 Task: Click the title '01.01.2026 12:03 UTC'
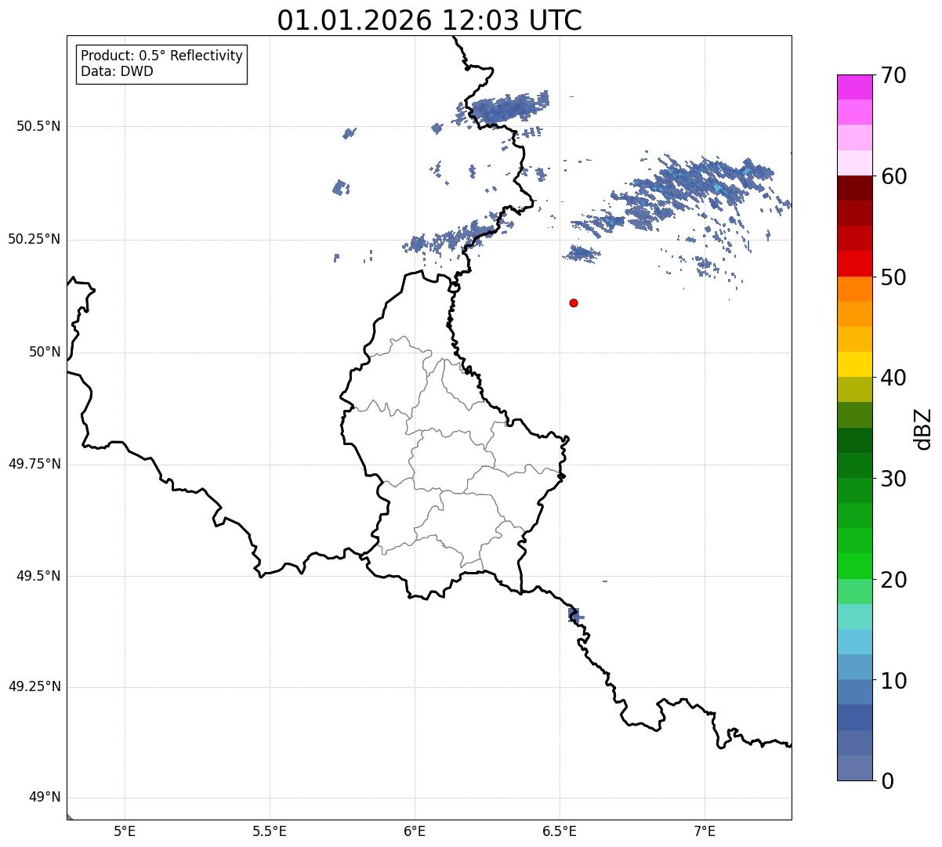pyautogui.click(x=429, y=20)
